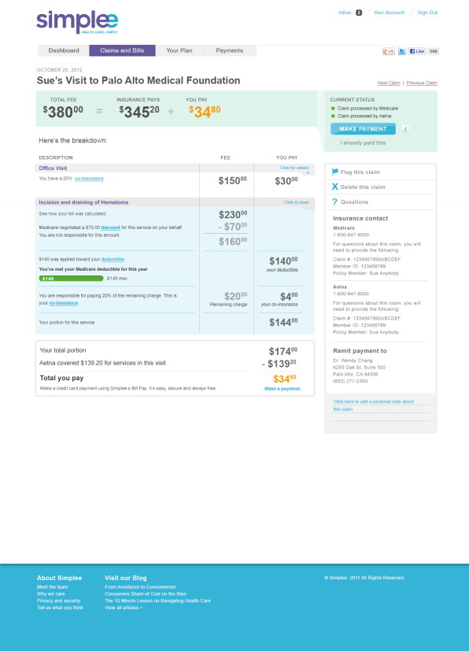Collapse Hematoma section via 'Click to close'
The width and height of the screenshot is (469, 651).
297,202
